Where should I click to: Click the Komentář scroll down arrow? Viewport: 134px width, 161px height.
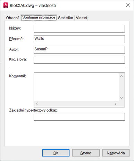[122, 98]
